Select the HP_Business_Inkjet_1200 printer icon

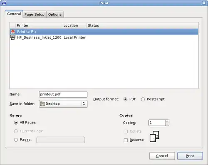[13, 37]
